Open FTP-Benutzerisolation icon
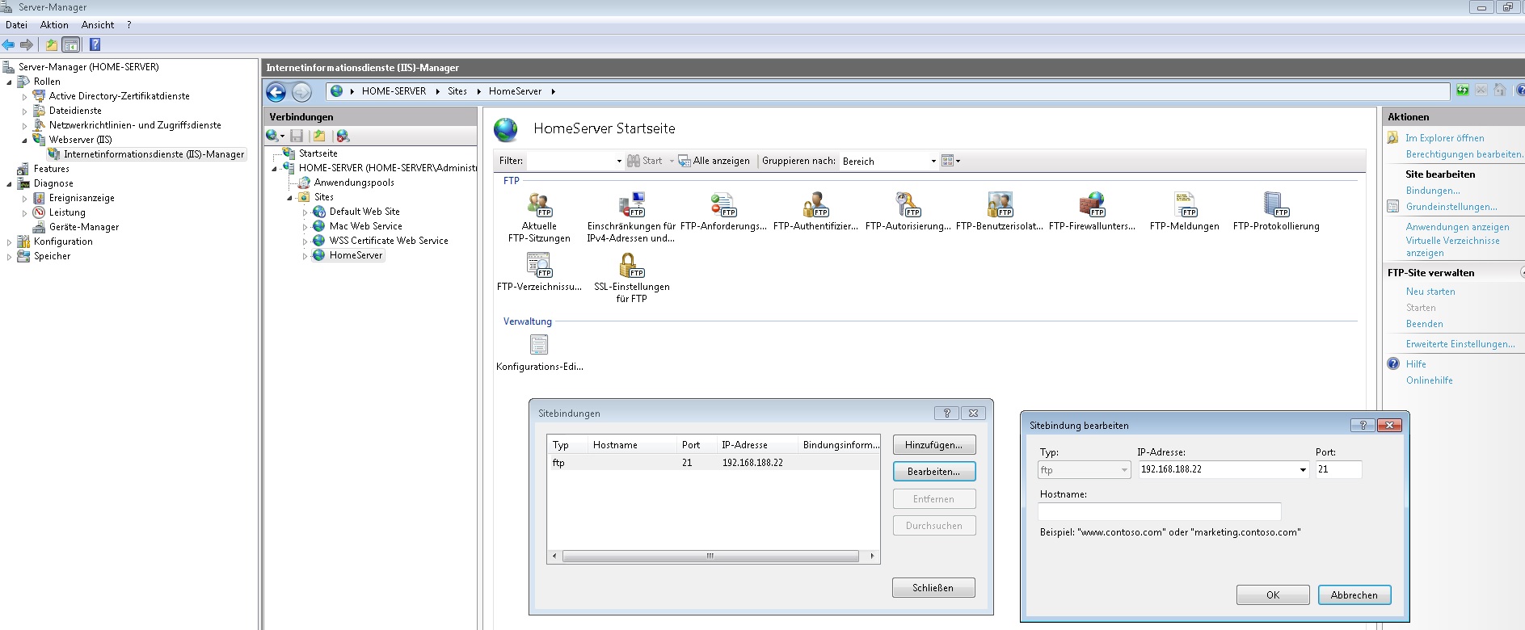 point(1000,204)
